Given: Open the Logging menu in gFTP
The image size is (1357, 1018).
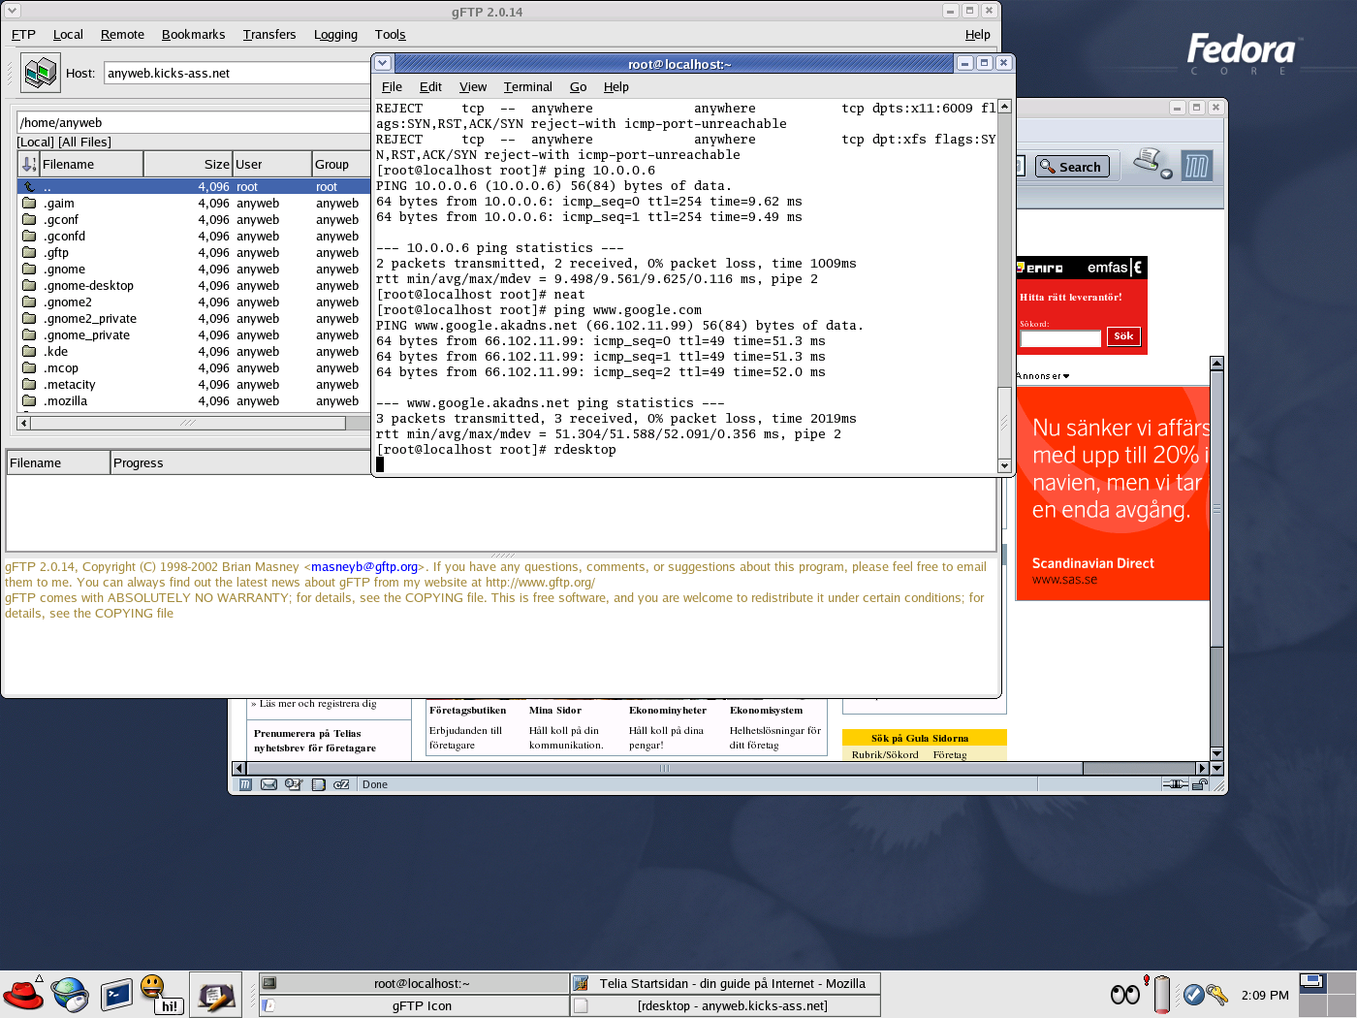Looking at the screenshot, I should click(x=335, y=34).
